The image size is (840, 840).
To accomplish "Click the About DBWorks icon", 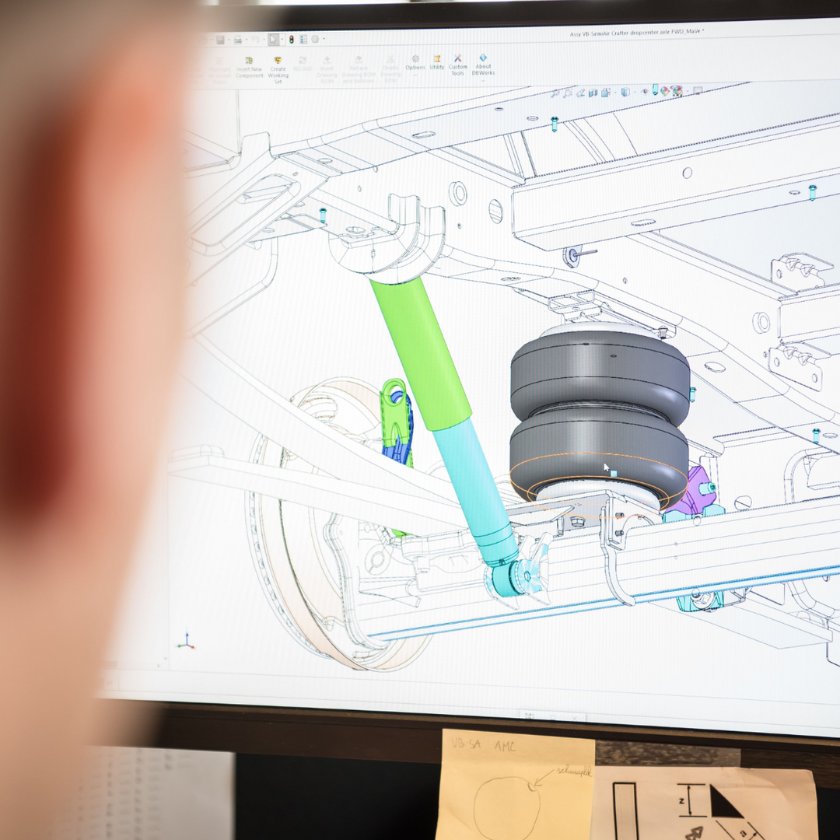I will [x=483, y=62].
